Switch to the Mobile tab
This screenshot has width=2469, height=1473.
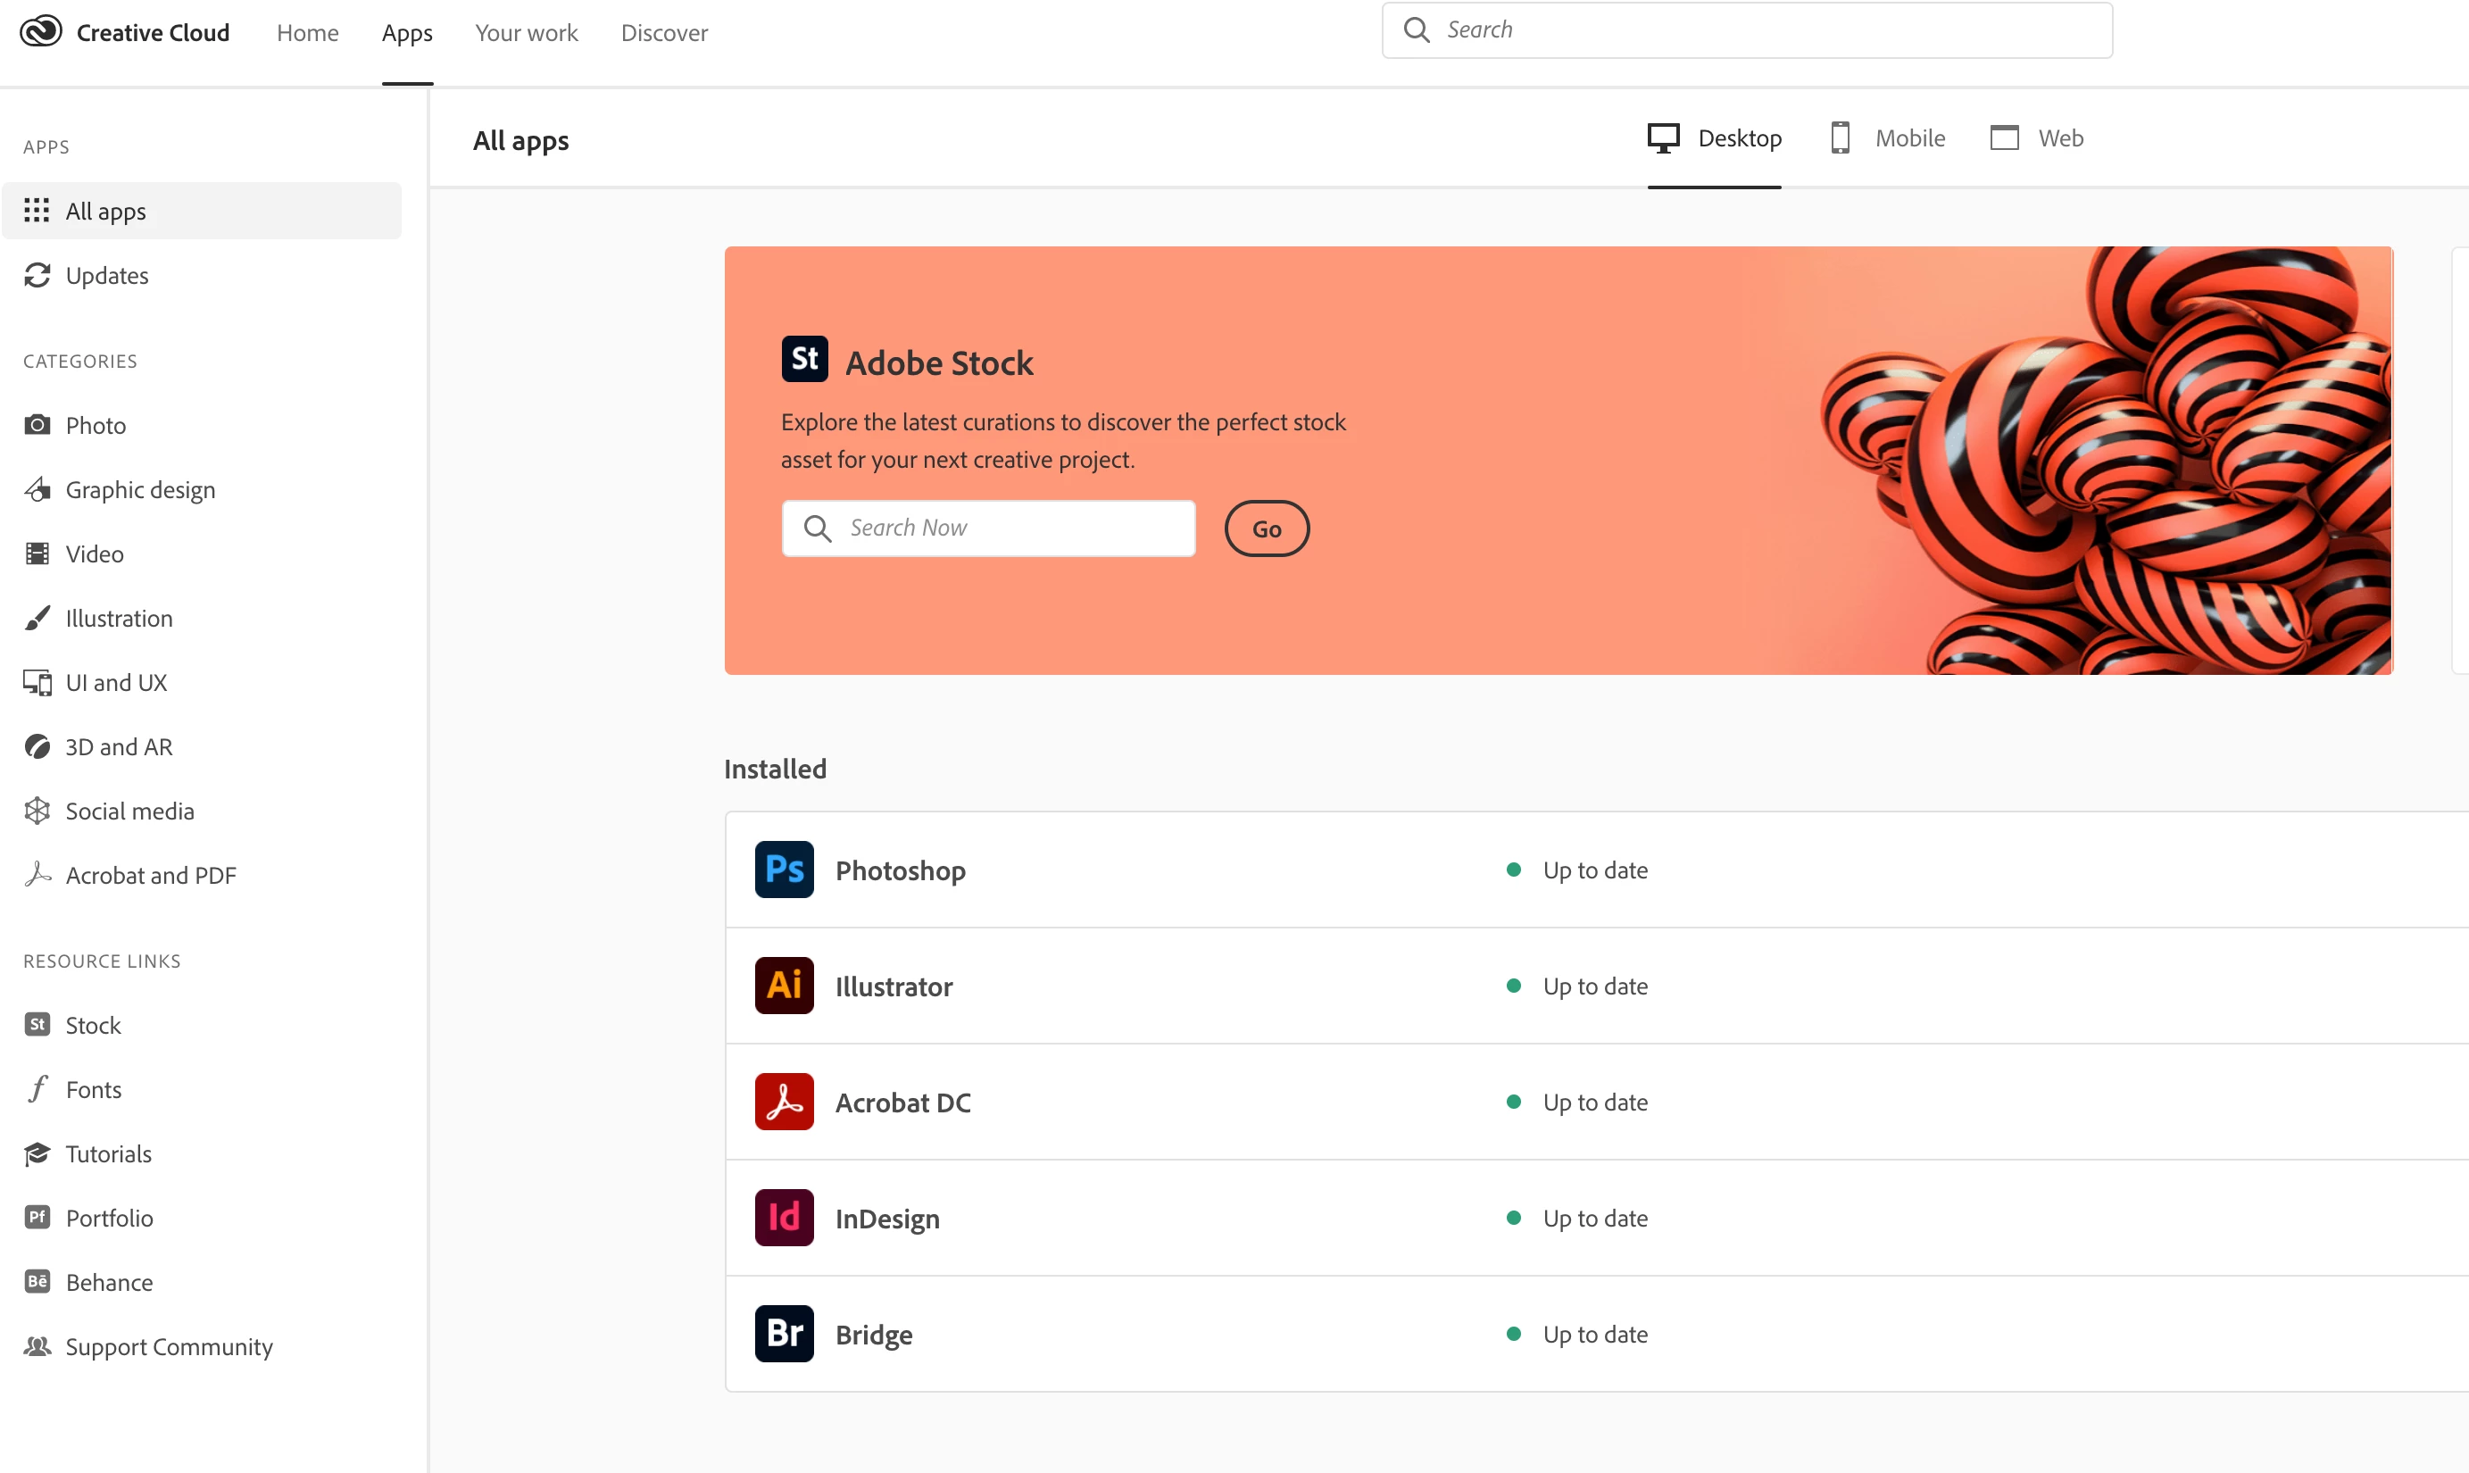1889,138
